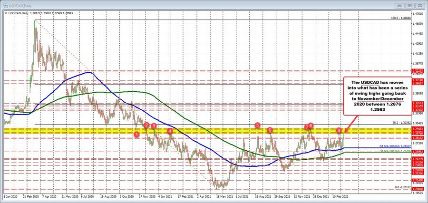Click the red 1.20060 price level tag
The width and height of the screenshot is (428, 203).
pos(418,189)
